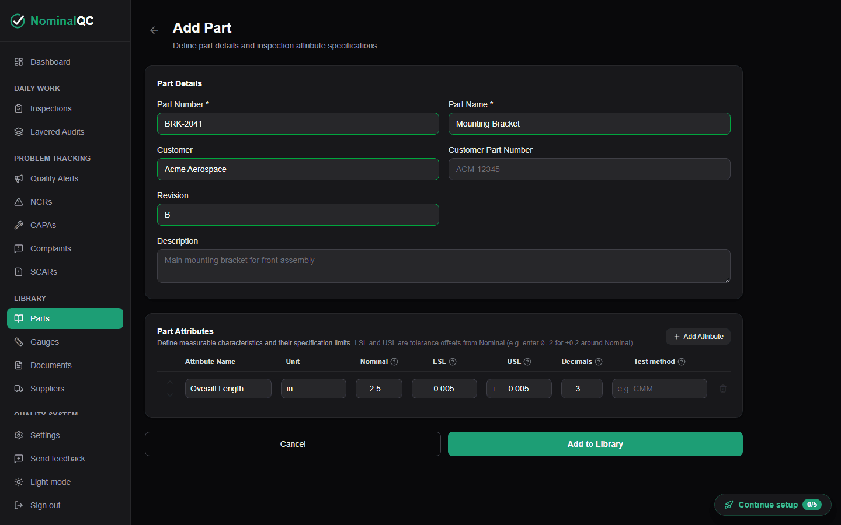
Task: Click the LSL help question-mark icon
Action: pos(453,362)
